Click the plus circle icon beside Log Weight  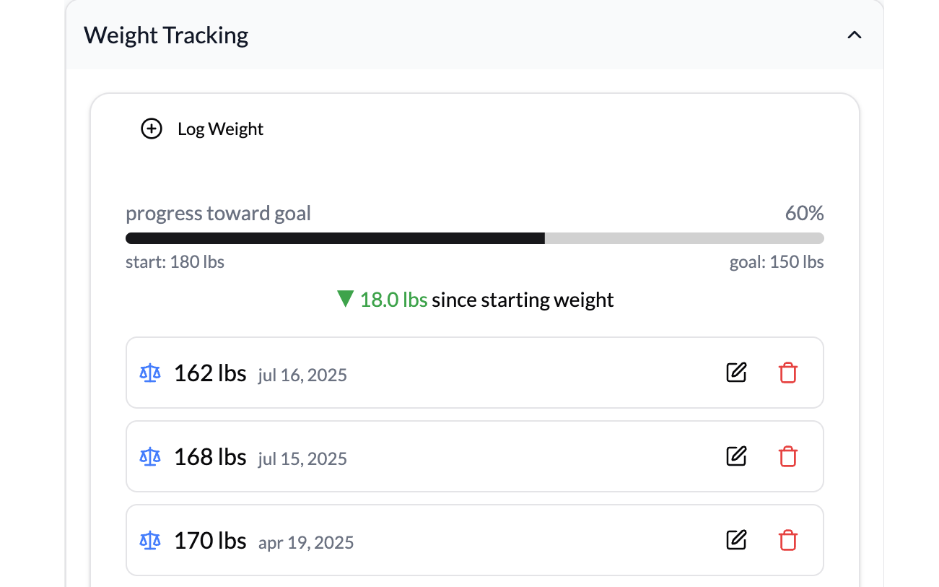click(151, 129)
